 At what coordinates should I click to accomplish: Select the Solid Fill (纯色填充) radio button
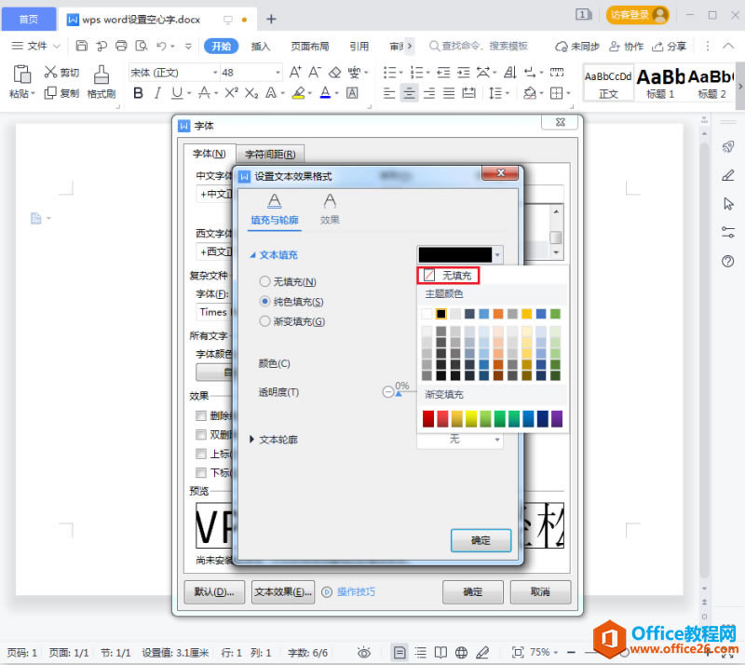(264, 302)
